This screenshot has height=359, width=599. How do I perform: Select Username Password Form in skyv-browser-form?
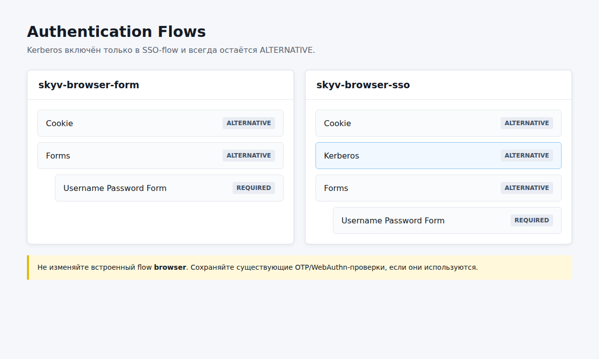tap(169, 188)
